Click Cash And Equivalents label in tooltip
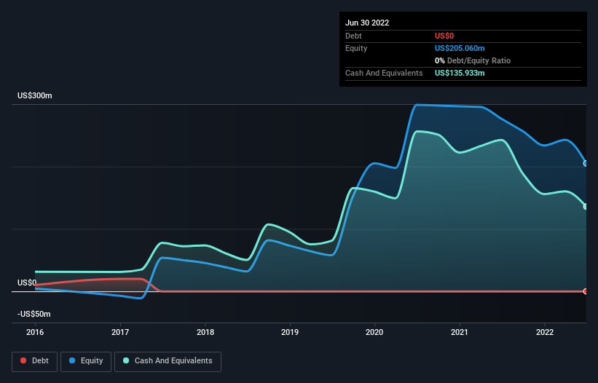598x383 pixels. (x=384, y=73)
